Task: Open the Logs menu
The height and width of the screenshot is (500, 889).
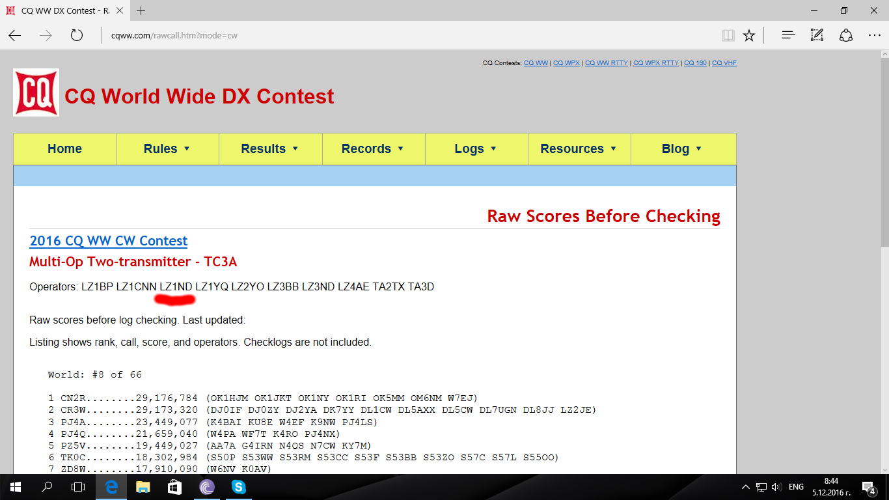Action: (476, 149)
